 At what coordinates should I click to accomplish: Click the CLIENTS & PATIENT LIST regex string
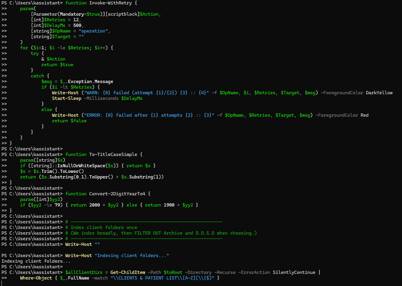coord(163,278)
